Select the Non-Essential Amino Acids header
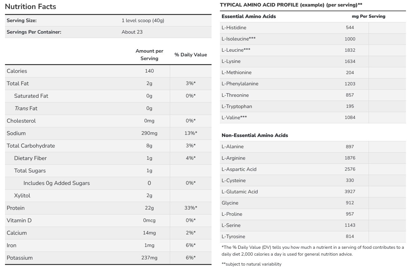The image size is (410, 269). coord(255,135)
